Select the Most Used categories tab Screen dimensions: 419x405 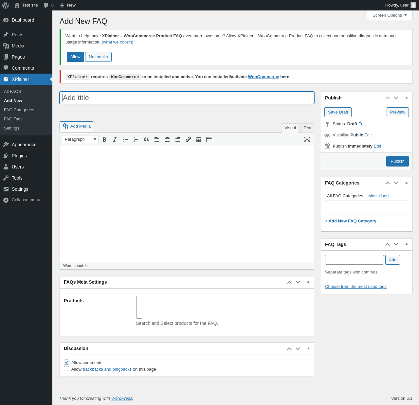coord(378,196)
